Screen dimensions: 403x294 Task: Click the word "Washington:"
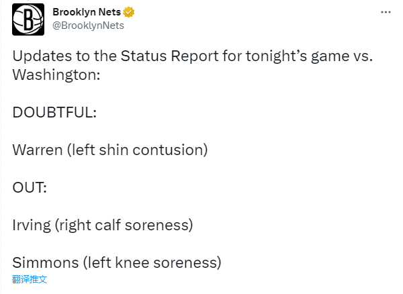tap(56, 75)
